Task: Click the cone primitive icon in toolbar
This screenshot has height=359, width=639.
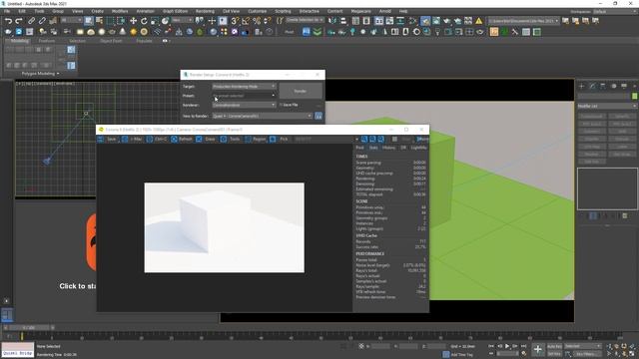Action: [123, 32]
